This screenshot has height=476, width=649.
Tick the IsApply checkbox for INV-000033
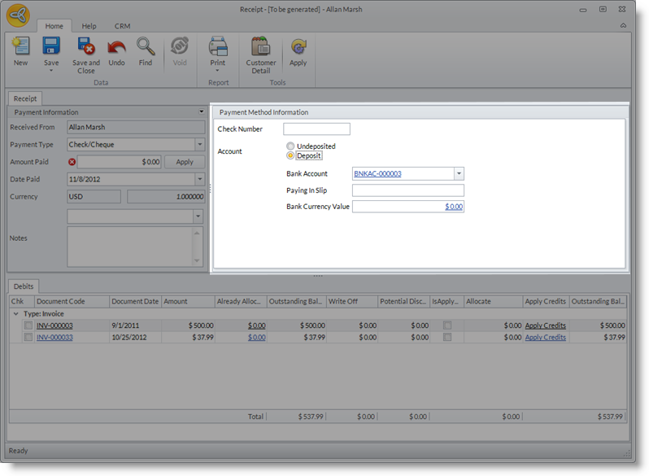point(446,337)
